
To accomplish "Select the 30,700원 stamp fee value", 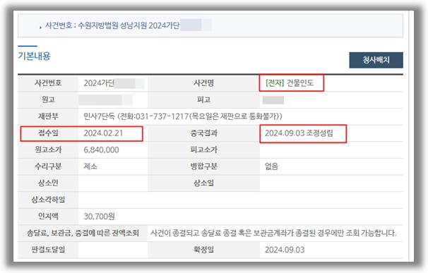I will (99, 217).
